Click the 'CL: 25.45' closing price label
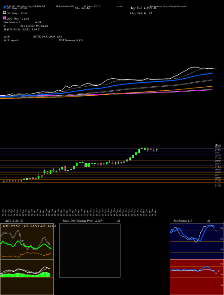The width and height of the screenshot is (224, 295). (82, 8)
